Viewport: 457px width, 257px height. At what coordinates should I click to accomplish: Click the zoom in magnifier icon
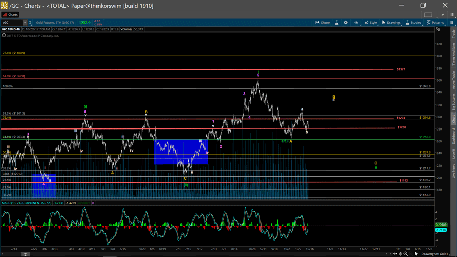click(x=406, y=254)
